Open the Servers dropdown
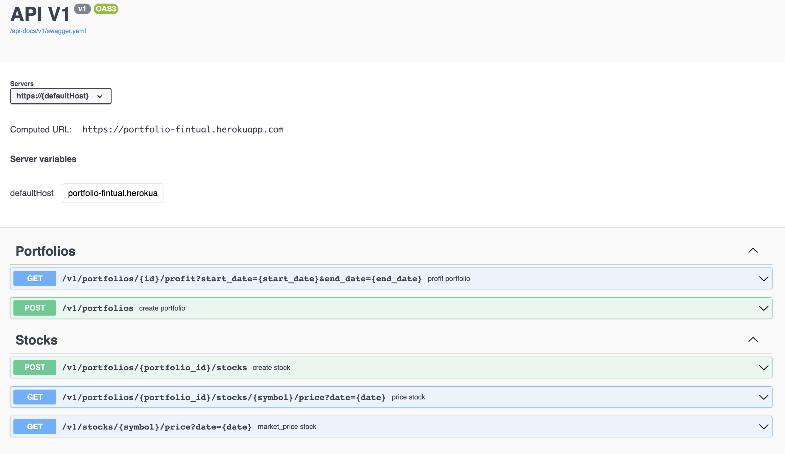The height and width of the screenshot is (454, 785). (61, 96)
